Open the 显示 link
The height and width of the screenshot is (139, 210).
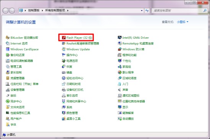[x=125, y=107]
